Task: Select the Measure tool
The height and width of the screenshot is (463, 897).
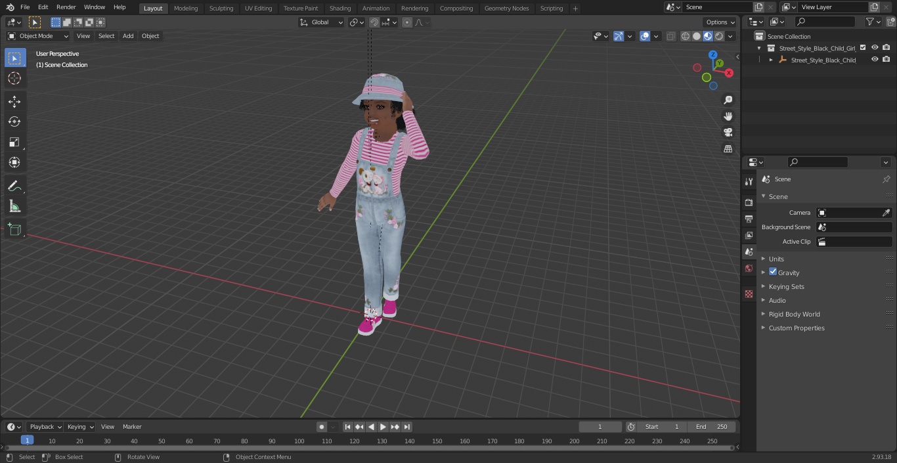Action: (14, 207)
